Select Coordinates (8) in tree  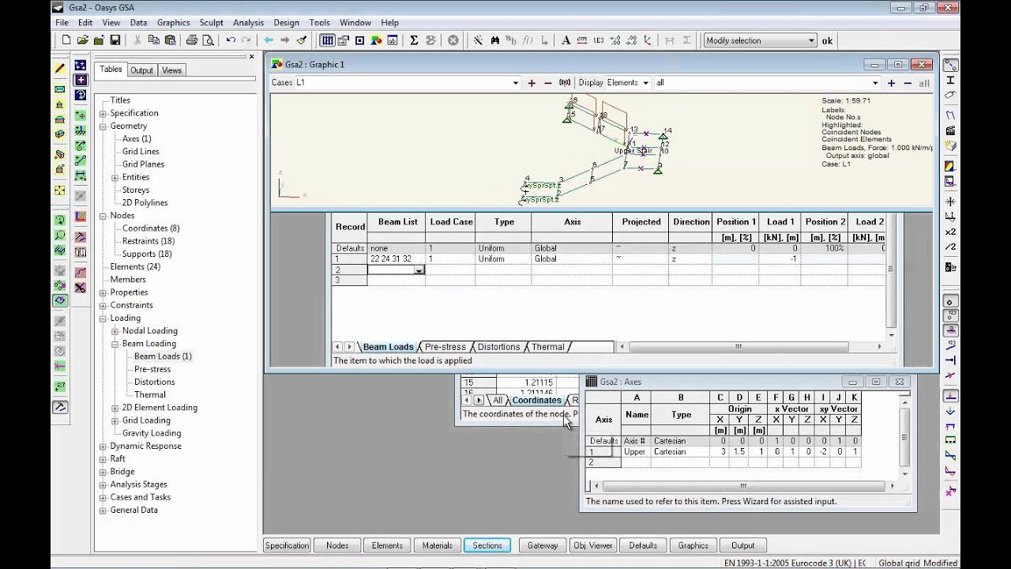pos(150,228)
